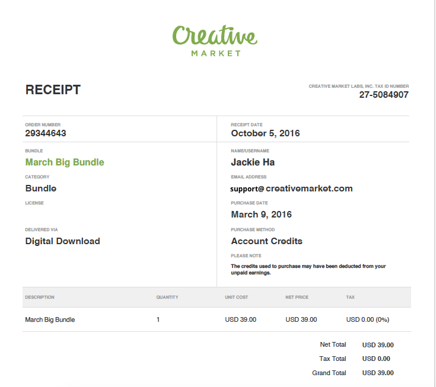Click the March Big Bundle table row

[x=217, y=319]
